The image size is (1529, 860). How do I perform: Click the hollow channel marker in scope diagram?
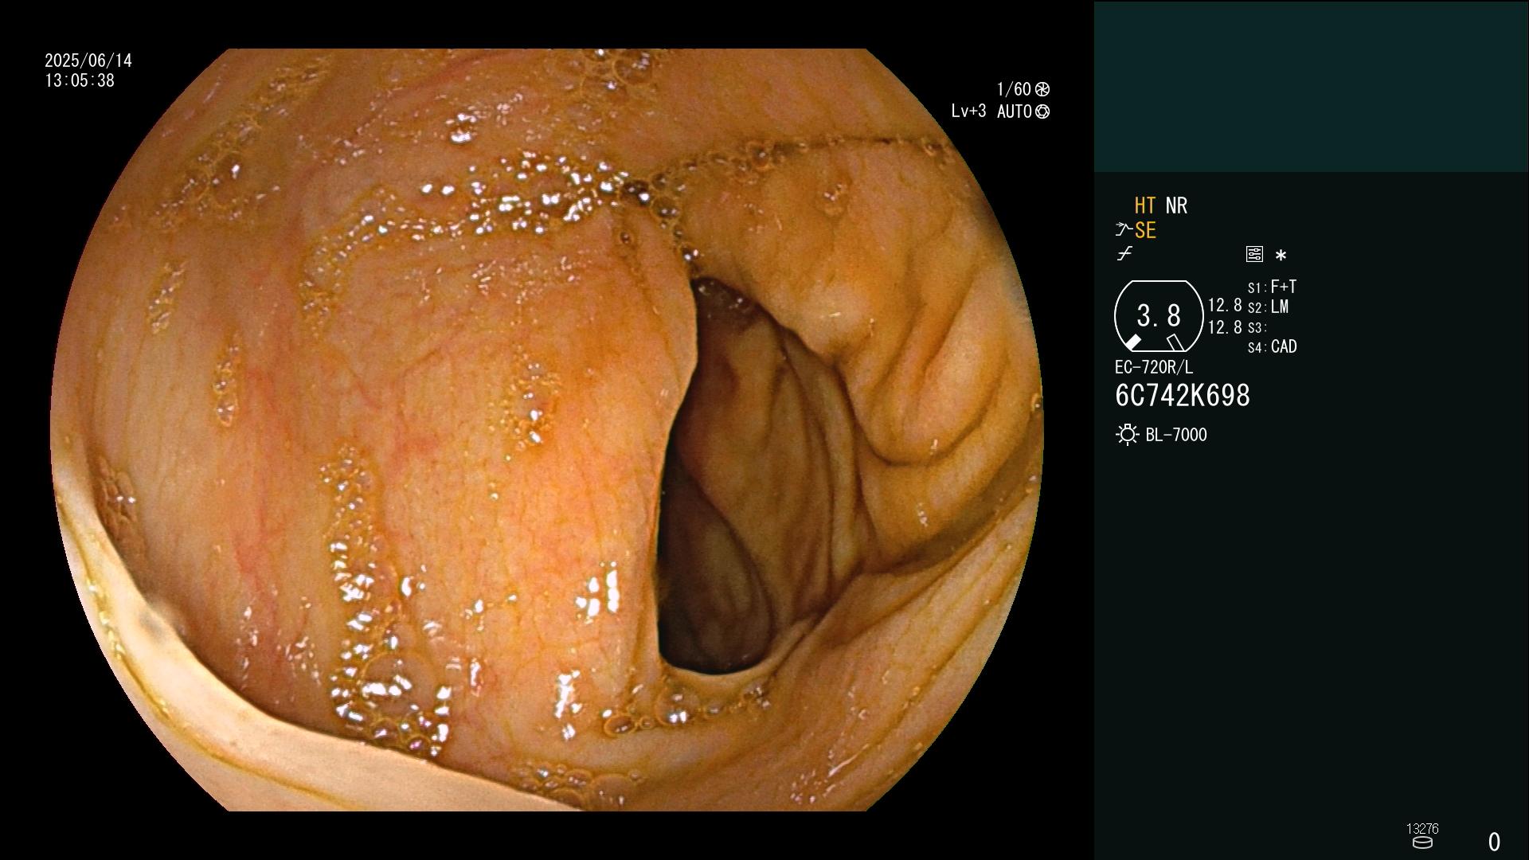pos(1175,342)
